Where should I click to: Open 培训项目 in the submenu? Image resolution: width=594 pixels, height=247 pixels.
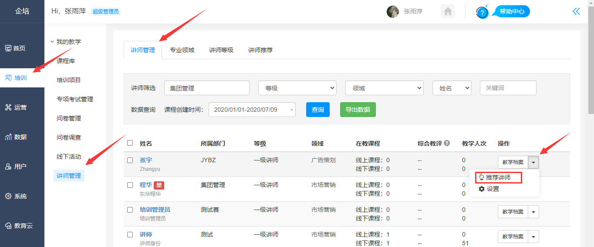tap(69, 80)
